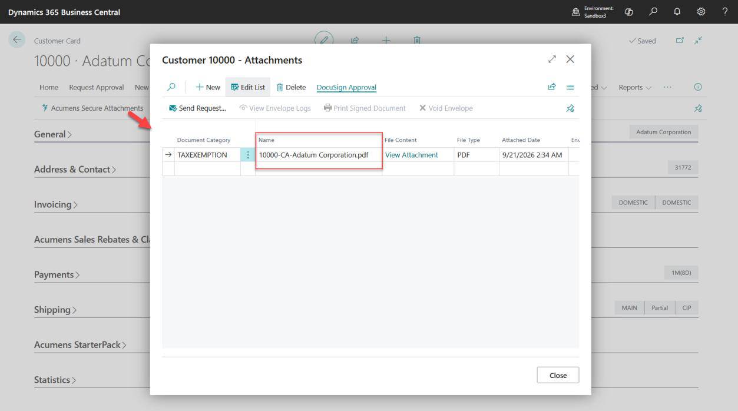Image resolution: width=738 pixels, height=411 pixels.
Task: Expand the Invoicing section
Action: tap(56, 205)
